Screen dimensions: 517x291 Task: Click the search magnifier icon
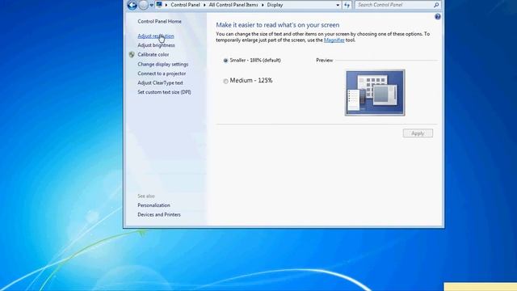click(x=436, y=5)
